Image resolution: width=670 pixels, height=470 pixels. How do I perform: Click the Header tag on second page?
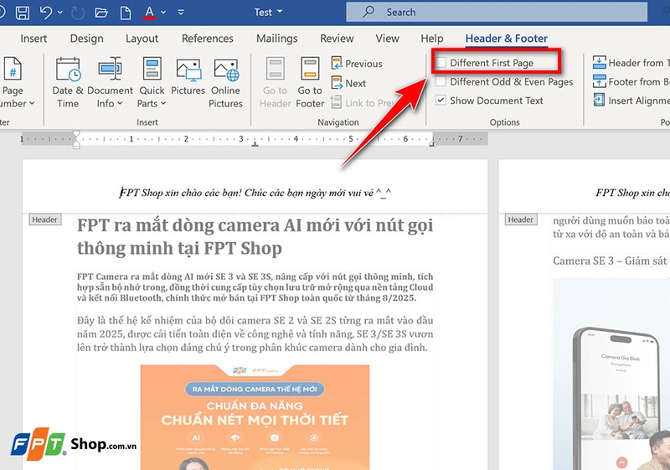(521, 220)
